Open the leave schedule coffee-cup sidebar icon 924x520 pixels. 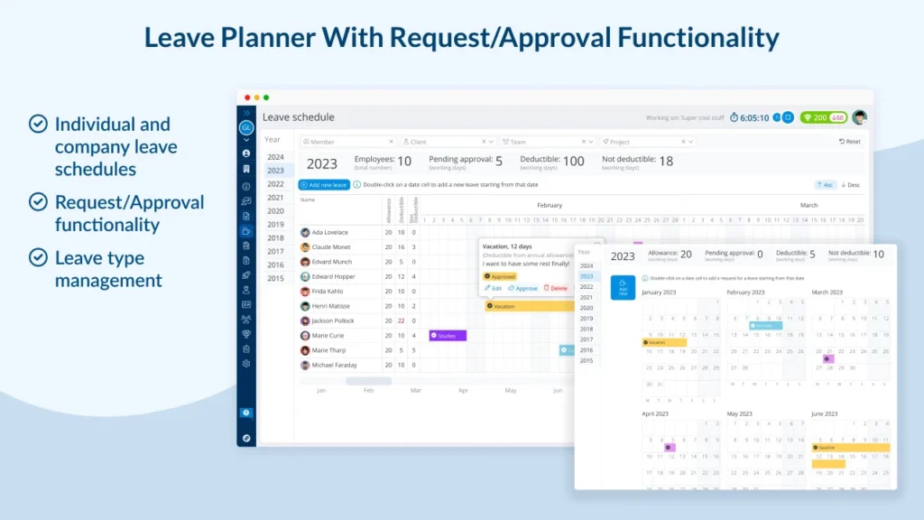click(246, 231)
